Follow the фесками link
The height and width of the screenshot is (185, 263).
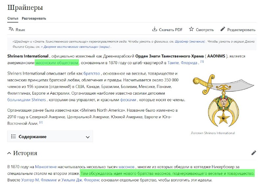[128, 100]
